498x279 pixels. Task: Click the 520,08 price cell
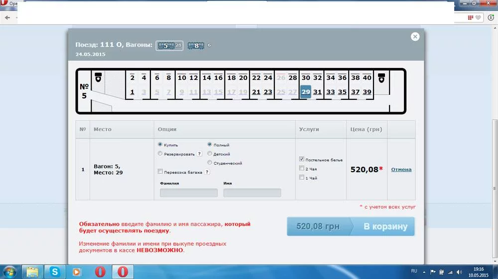367,169
